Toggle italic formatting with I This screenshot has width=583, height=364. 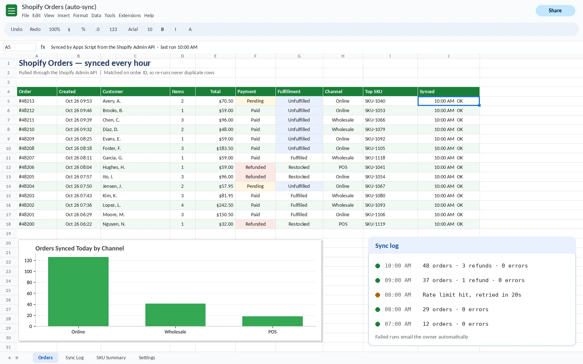[176, 29]
